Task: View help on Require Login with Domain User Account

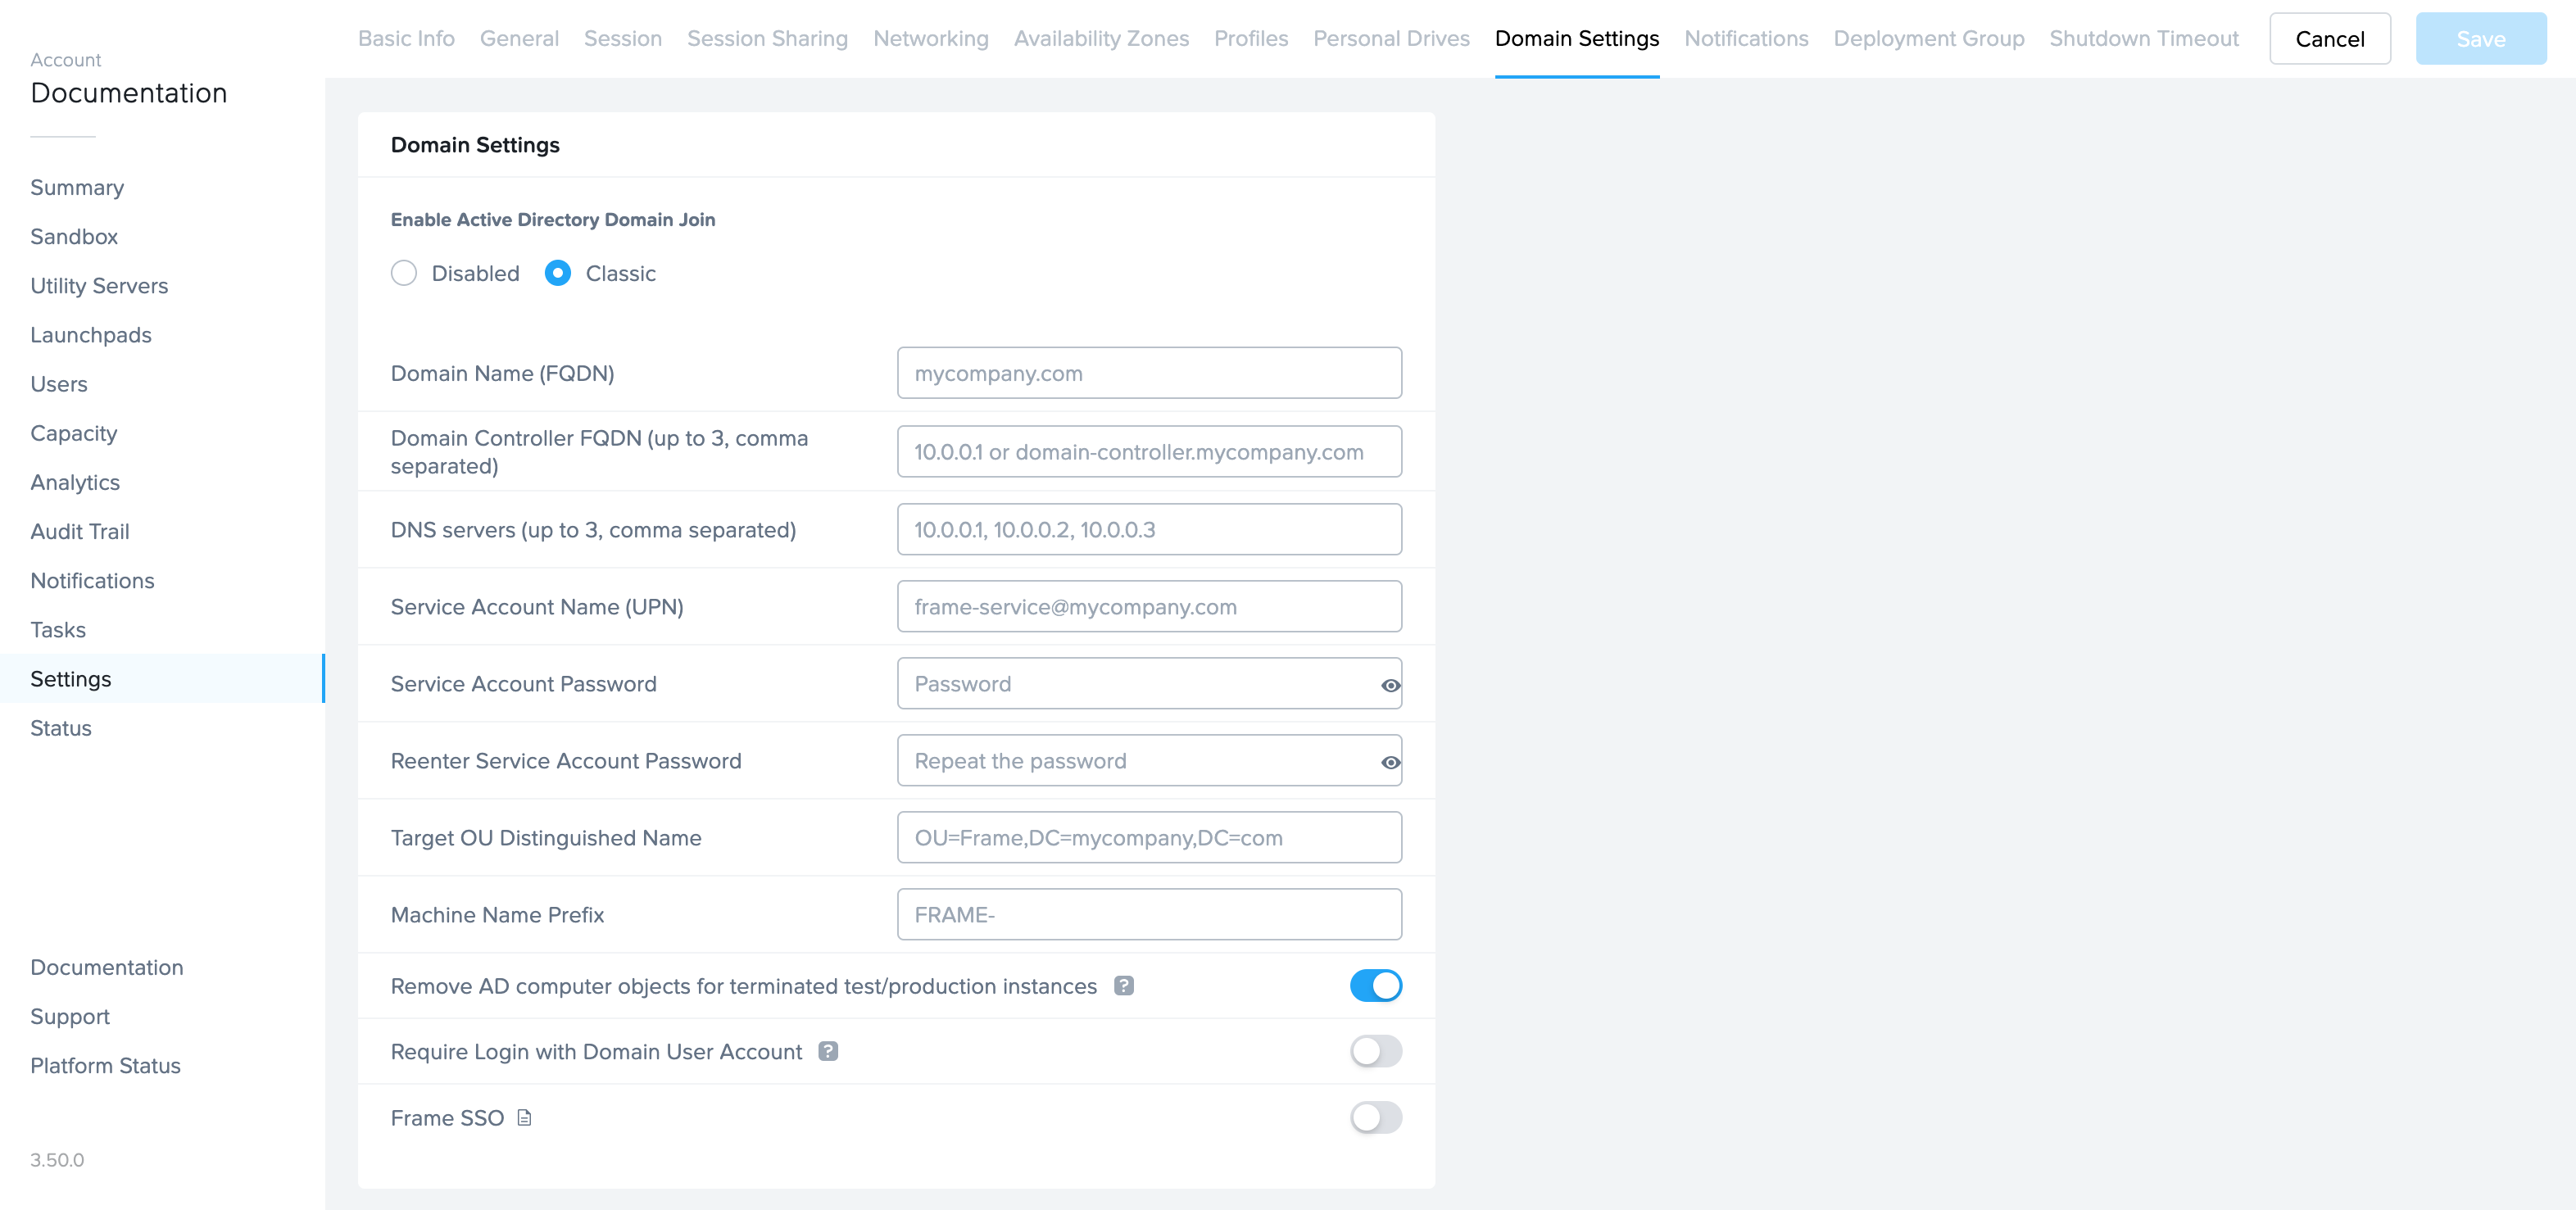Action: pyautogui.click(x=828, y=1051)
